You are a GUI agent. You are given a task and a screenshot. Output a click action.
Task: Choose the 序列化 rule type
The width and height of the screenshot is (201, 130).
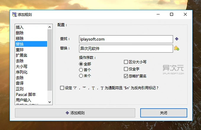pos(22,72)
